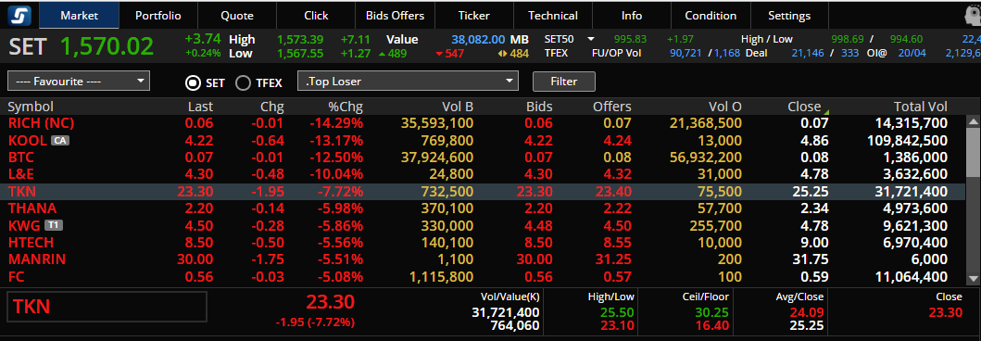Viewport: 981px width, 341px height.
Task: Select the SET radio button
Action: (x=194, y=82)
